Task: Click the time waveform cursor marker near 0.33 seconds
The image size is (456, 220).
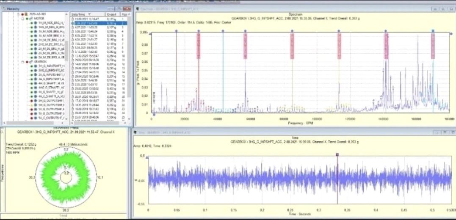Action: coord(337,155)
